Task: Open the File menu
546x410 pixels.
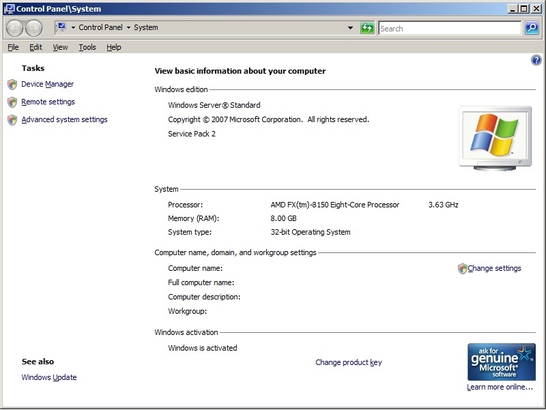Action: 13,47
